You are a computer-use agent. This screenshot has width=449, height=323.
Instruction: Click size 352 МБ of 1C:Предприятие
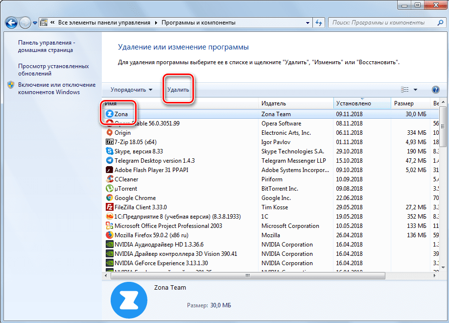417,217
